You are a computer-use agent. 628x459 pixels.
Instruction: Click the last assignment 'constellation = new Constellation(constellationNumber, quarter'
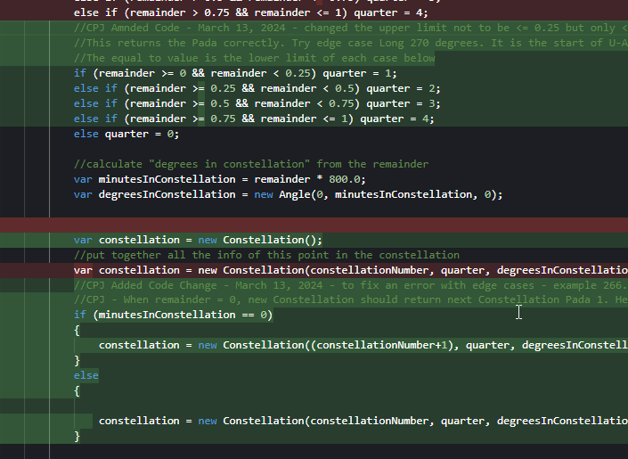(x=363, y=421)
